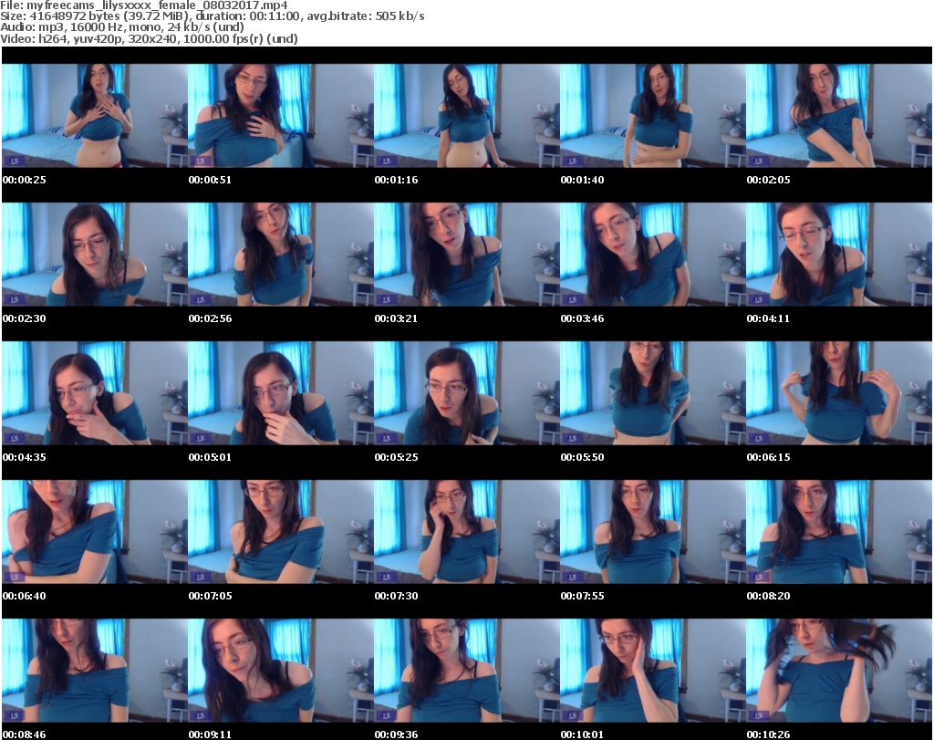Image resolution: width=934 pixels, height=740 pixels.
Task: Click the frame thumbnail timestamped 00:08:20
Action: click(x=839, y=532)
